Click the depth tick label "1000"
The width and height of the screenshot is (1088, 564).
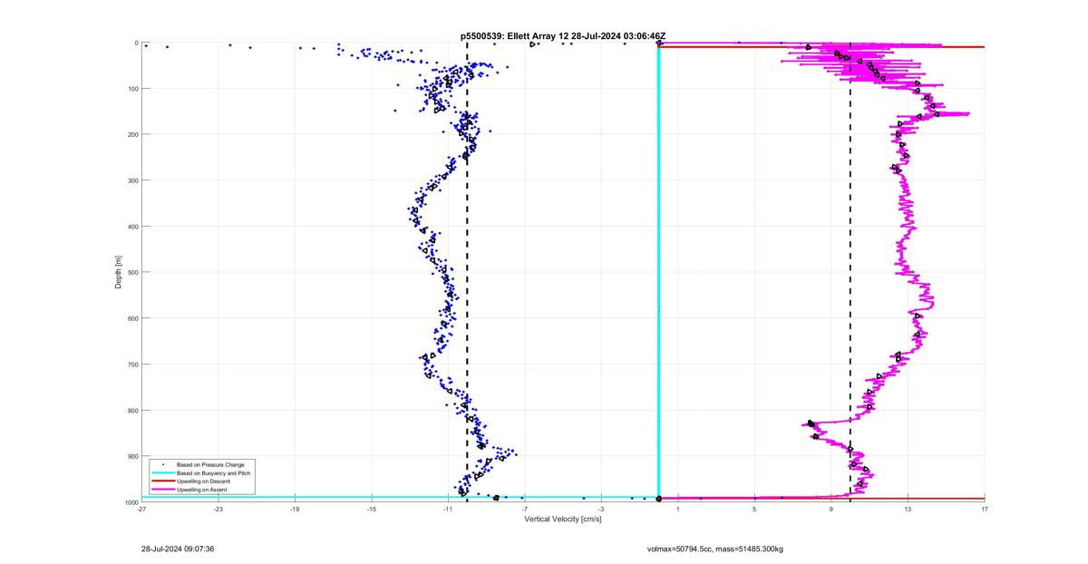tap(131, 502)
